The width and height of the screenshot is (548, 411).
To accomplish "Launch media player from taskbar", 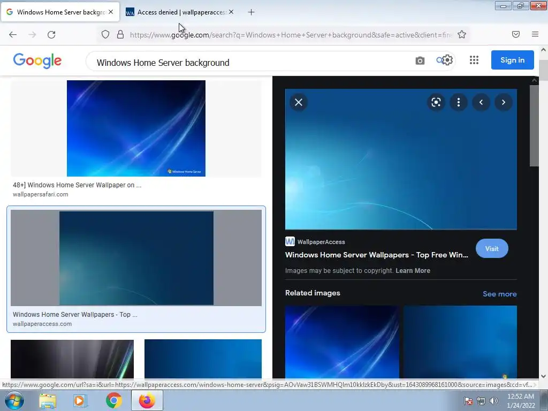I will click(x=79, y=401).
